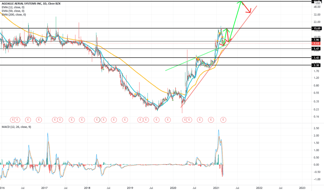Click the 7.96 price level label
Viewport: 324px width, 191px height.
(317, 40)
